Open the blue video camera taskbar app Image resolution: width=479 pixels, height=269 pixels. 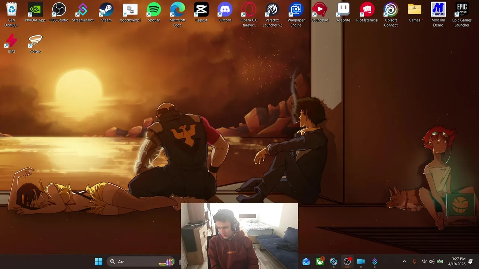[x=361, y=262]
